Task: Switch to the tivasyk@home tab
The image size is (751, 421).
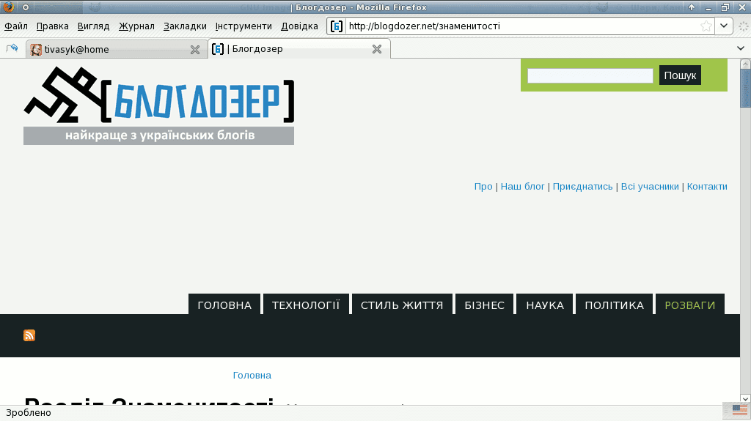Action: (x=117, y=49)
